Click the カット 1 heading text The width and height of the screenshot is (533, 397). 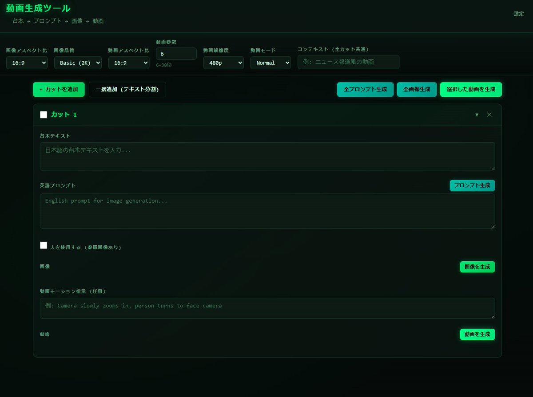pyautogui.click(x=64, y=115)
